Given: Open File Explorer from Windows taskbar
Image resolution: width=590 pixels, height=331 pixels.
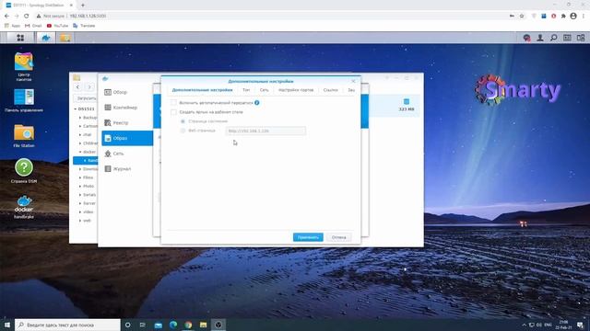Looking at the screenshot, I should tap(203, 325).
